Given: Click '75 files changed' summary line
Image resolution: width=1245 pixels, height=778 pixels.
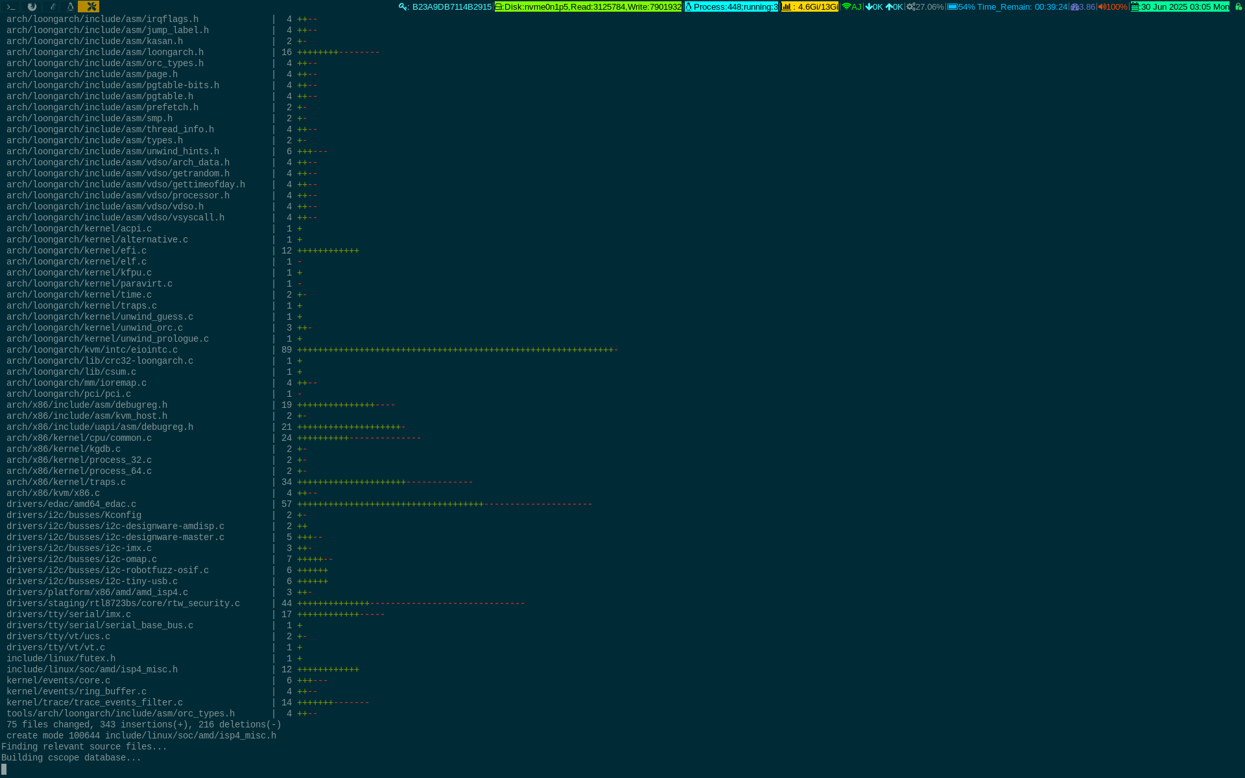Looking at the screenshot, I should pyautogui.click(x=144, y=725).
